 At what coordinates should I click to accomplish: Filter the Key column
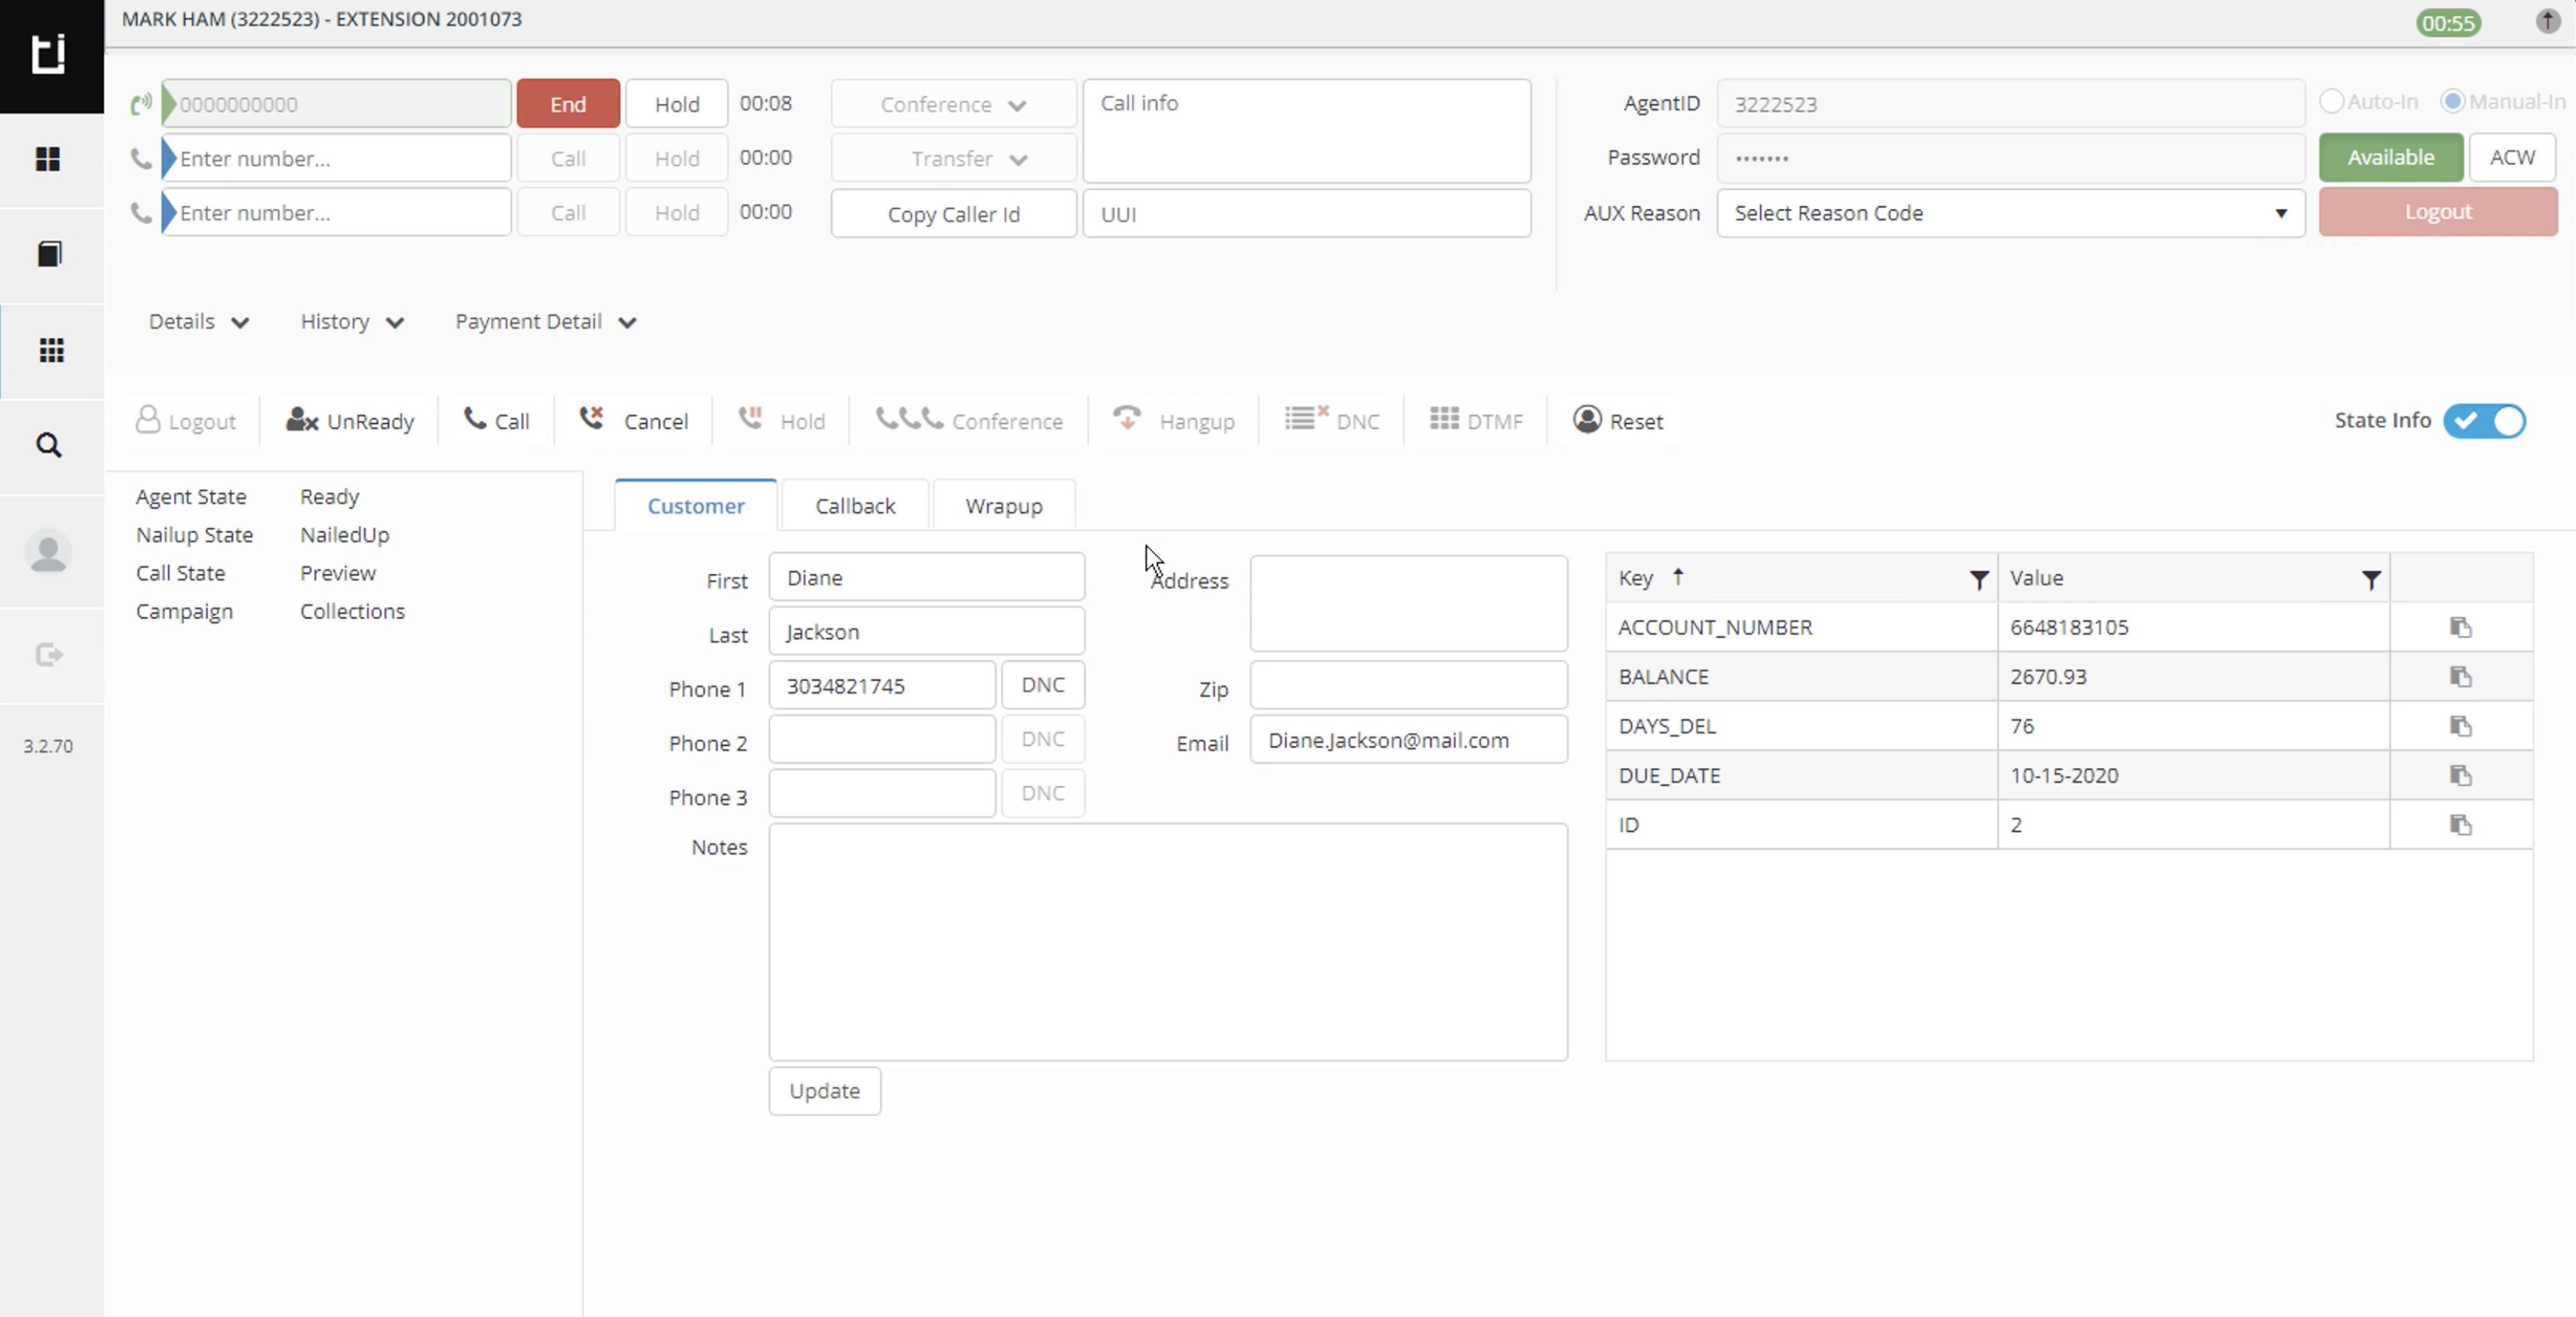point(1978,579)
